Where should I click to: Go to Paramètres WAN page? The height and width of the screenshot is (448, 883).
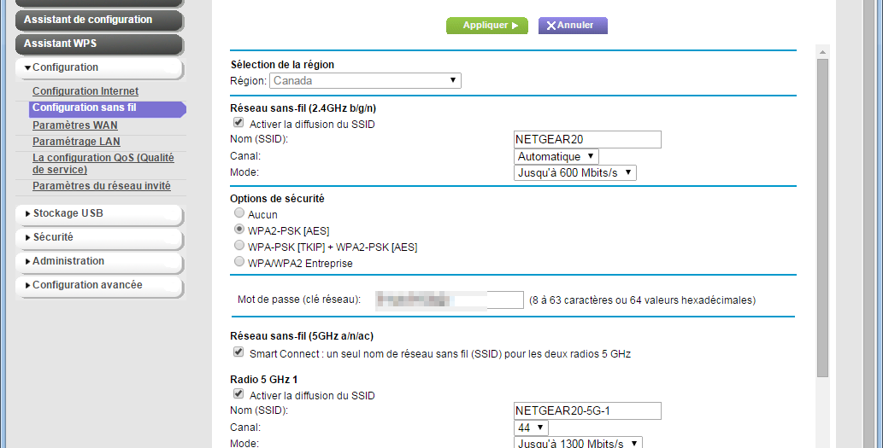coord(75,125)
